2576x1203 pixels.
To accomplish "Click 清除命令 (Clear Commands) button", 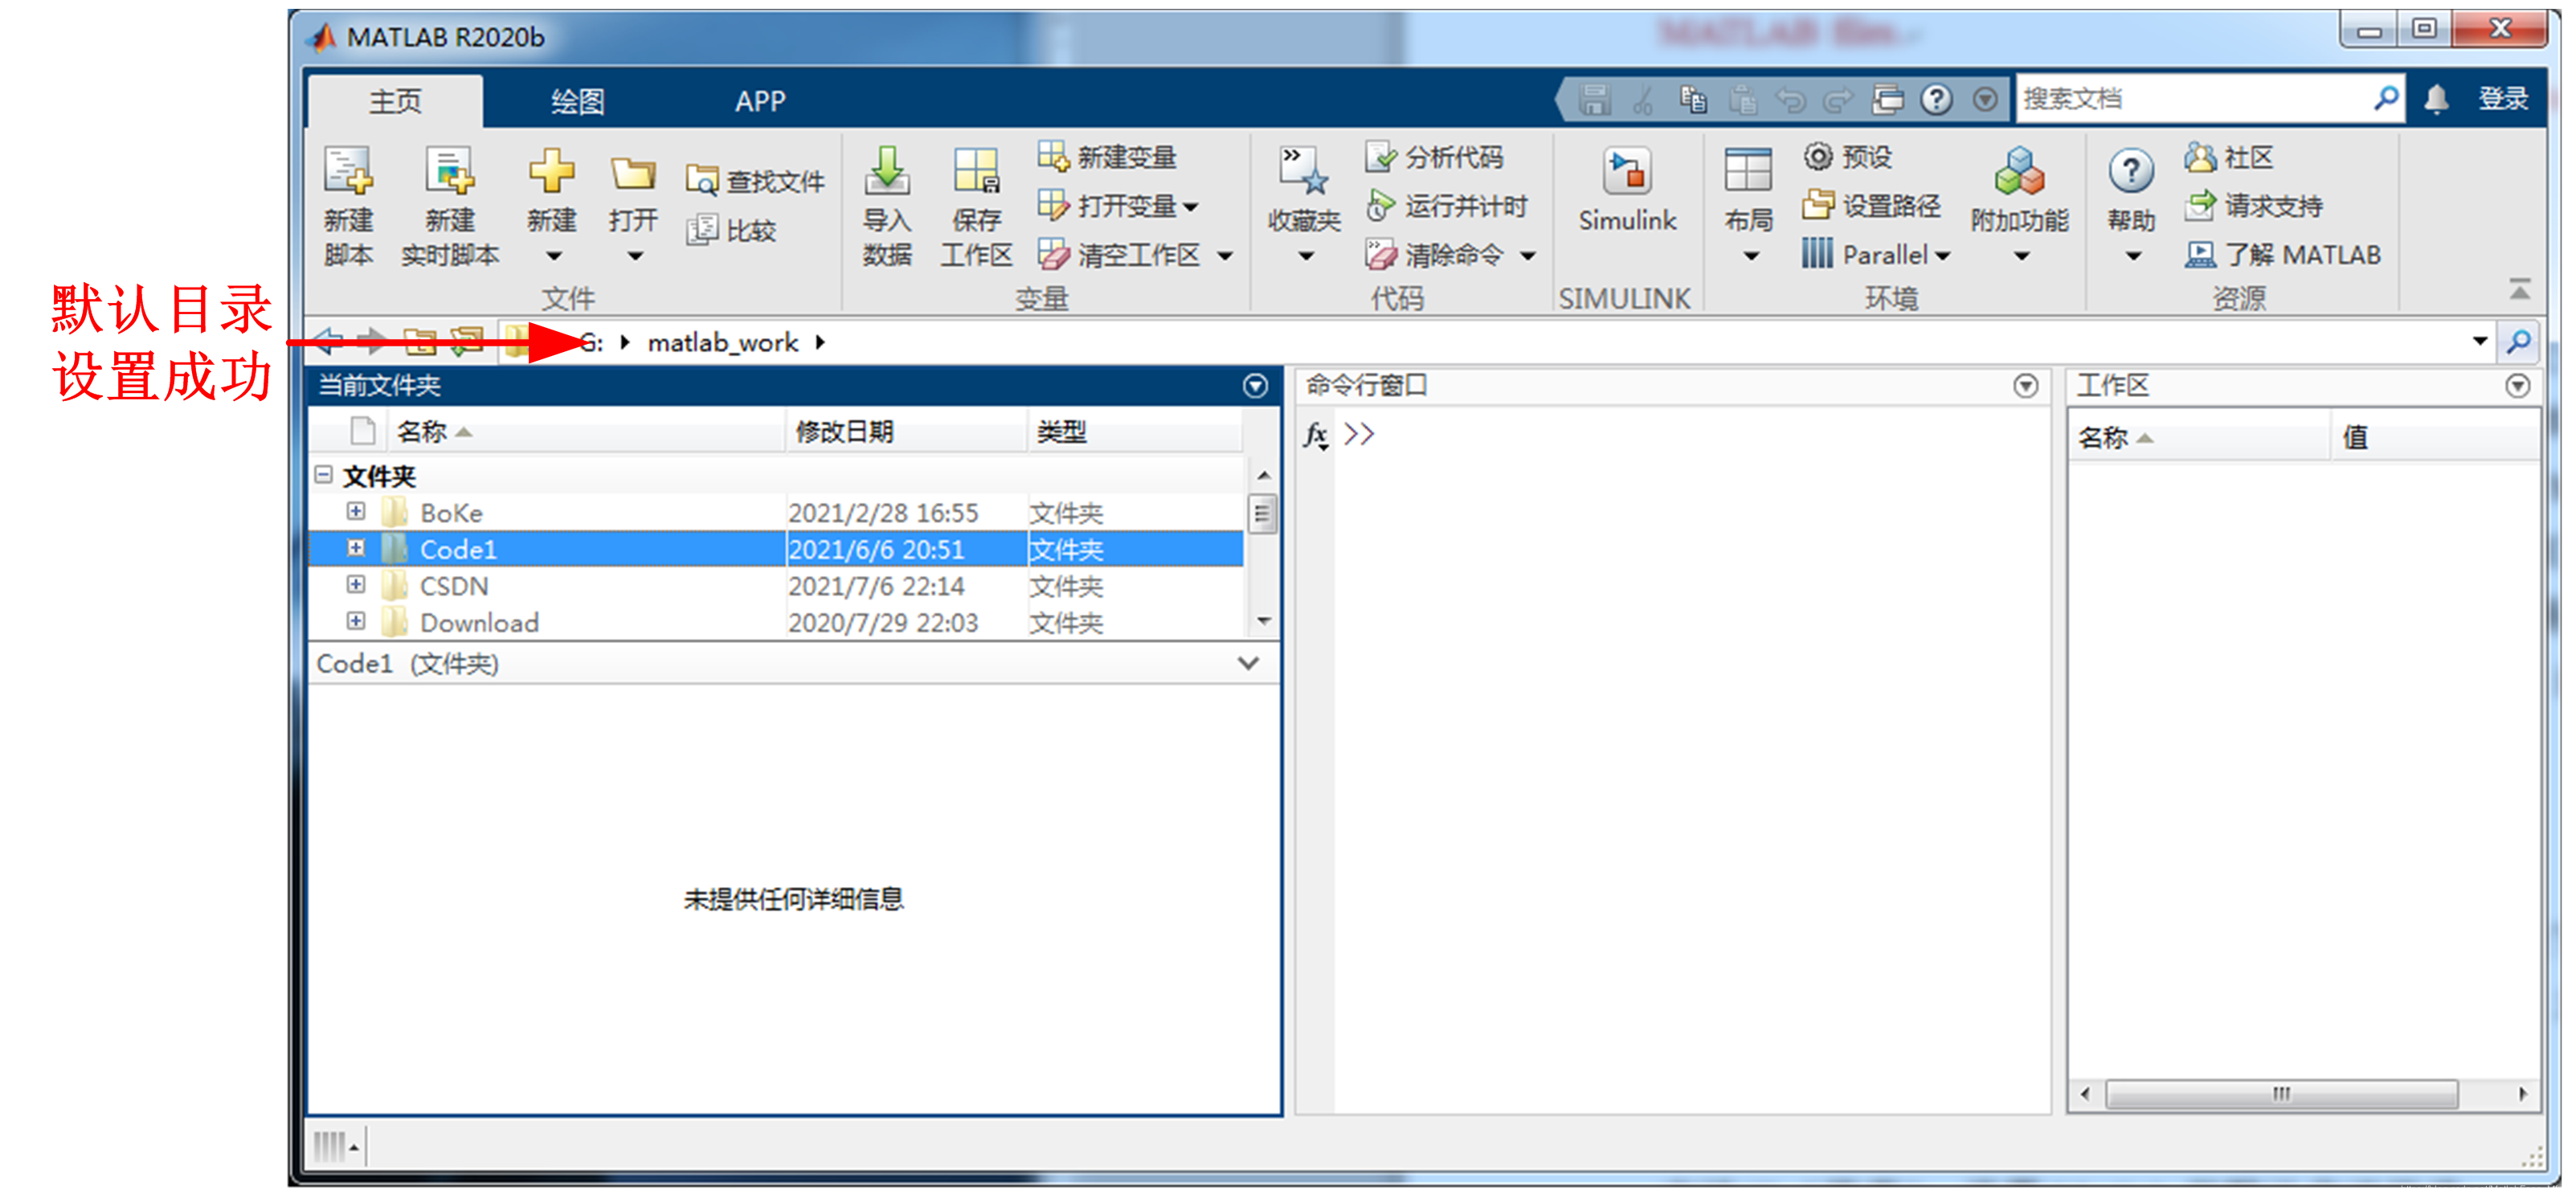I will click(1442, 253).
